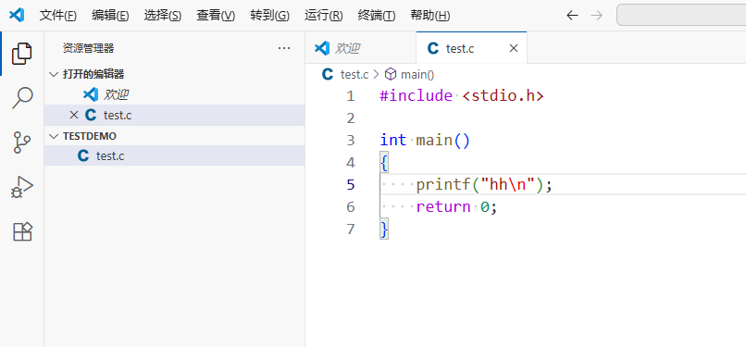This screenshot has width=746, height=347.
Task: Select the test.c editor tab
Action: 471,48
